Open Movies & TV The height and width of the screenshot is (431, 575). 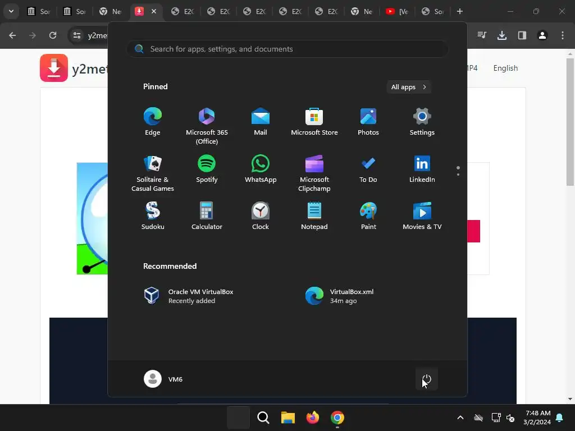pos(422,216)
